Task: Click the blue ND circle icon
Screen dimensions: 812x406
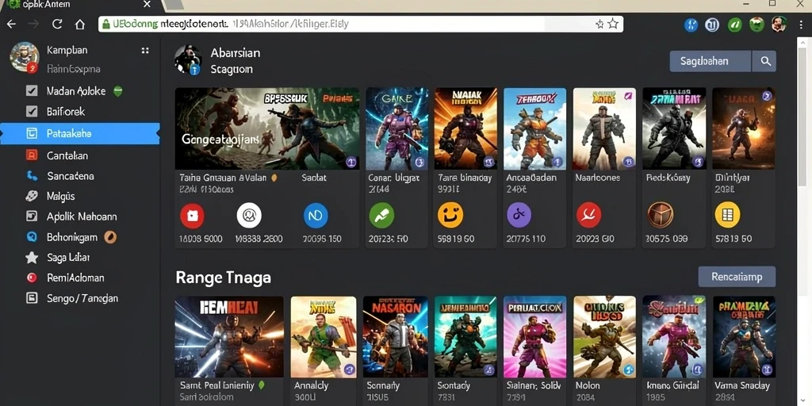Action: point(316,216)
